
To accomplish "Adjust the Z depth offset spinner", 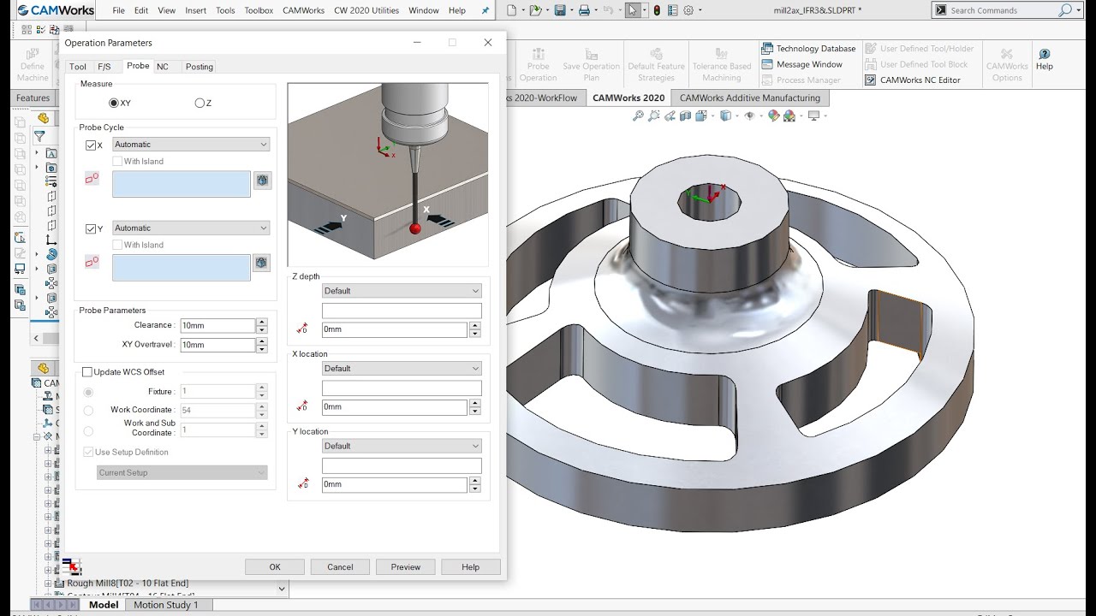I will pos(475,329).
